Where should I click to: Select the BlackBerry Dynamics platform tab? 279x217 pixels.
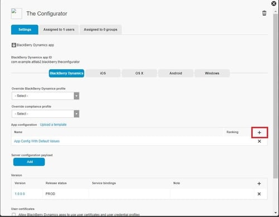[66, 73]
